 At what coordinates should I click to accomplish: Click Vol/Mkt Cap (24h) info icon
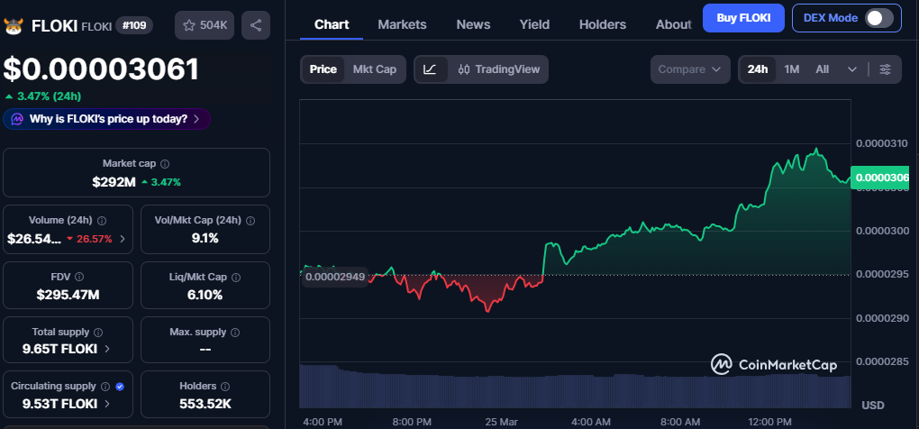(x=250, y=221)
